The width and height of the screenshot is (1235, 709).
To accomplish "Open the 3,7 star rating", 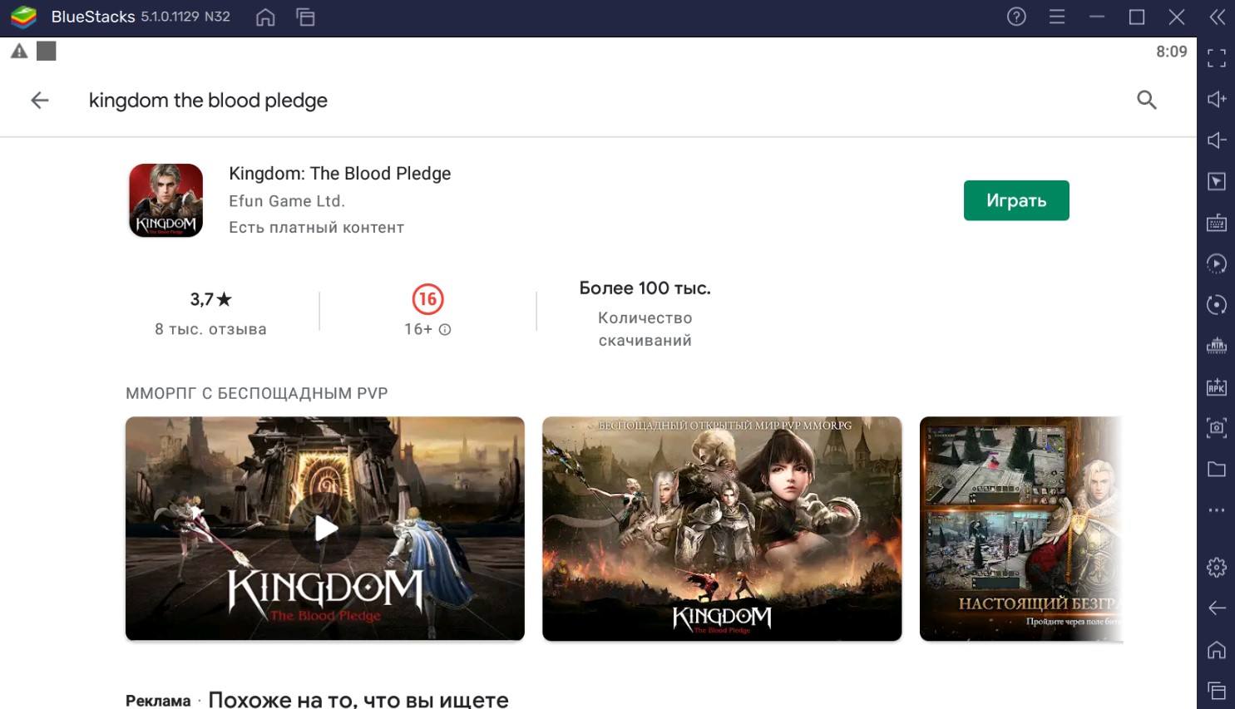I will (211, 299).
